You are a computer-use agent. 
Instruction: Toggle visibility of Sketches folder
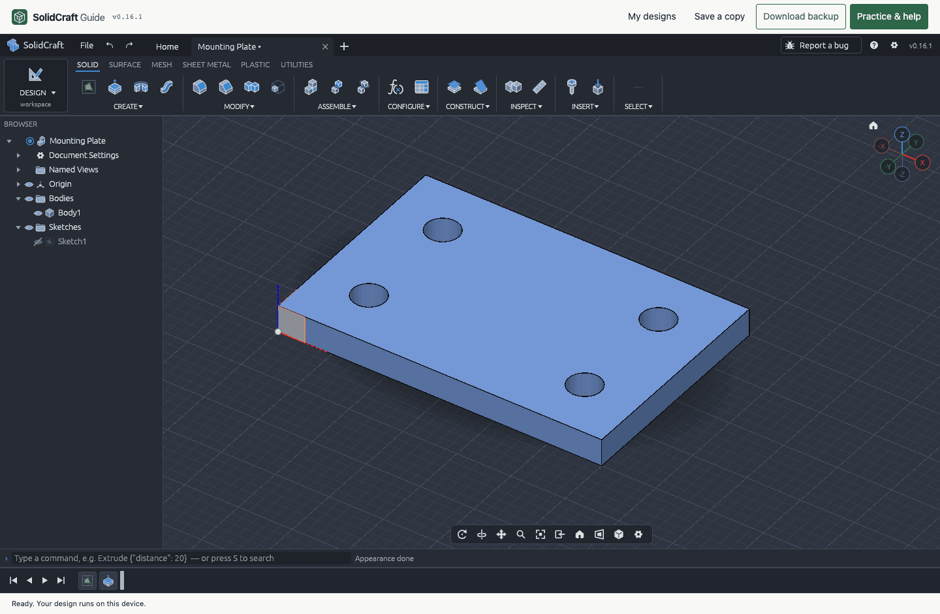pyautogui.click(x=29, y=227)
